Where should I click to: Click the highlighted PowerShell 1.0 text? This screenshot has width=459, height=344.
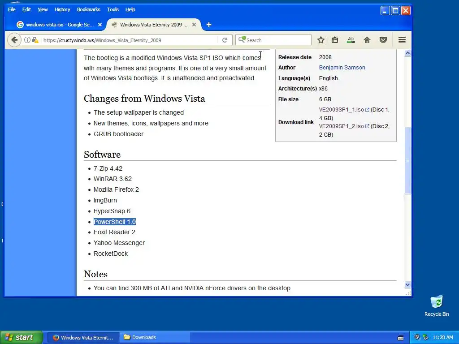(115, 222)
